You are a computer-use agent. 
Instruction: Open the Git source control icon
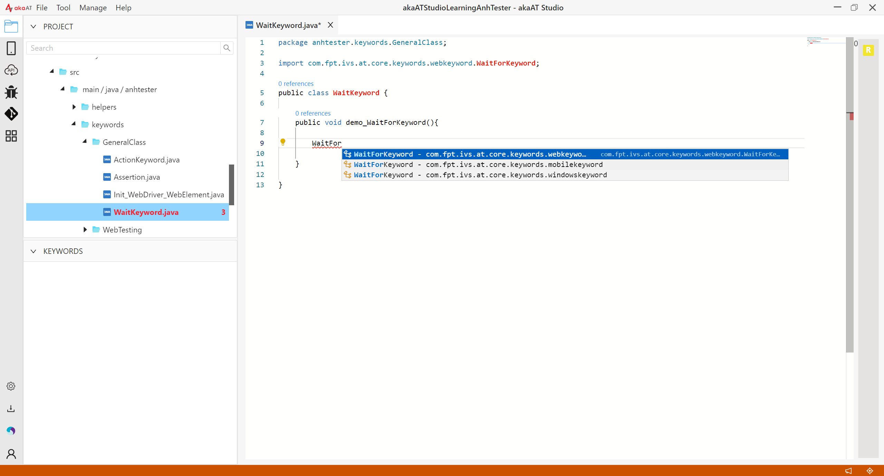point(11,114)
